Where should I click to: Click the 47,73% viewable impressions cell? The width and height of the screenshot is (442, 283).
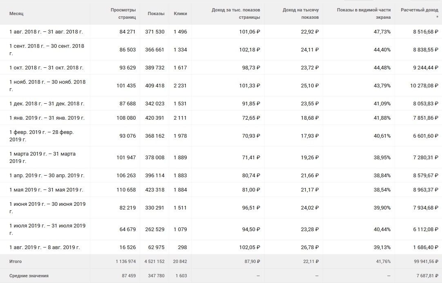tap(382, 31)
